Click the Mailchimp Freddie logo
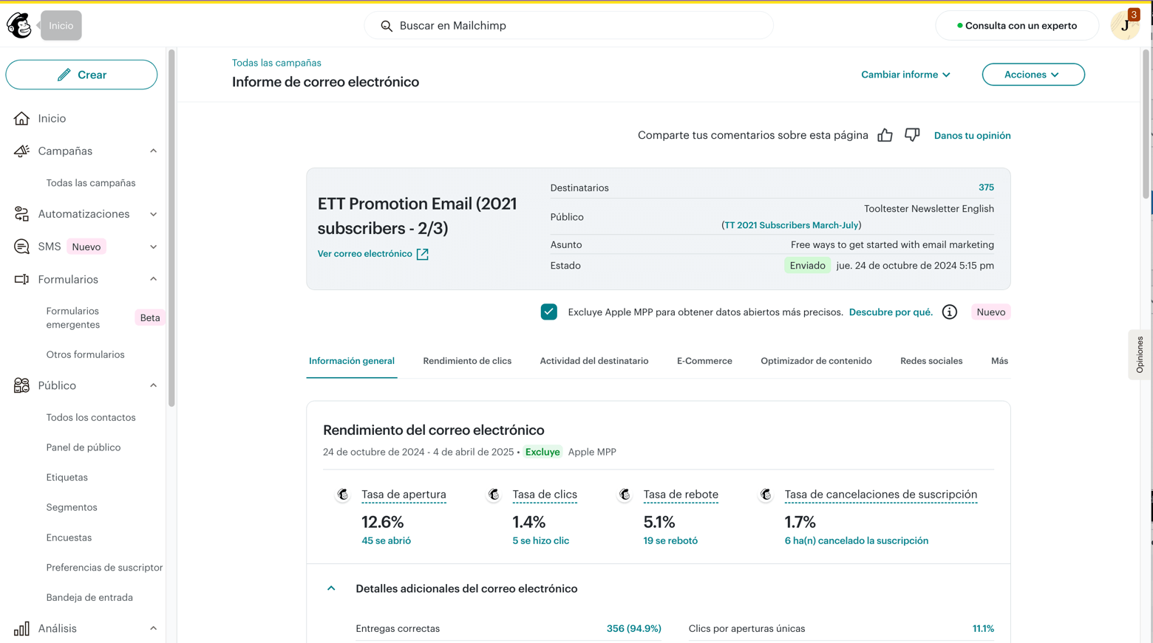 tap(19, 25)
